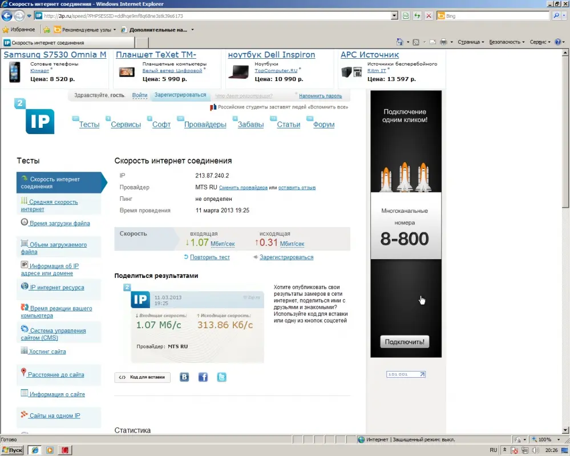Click the page vertical scrollbar thumb
The height and width of the screenshot is (456, 570).
click(x=565, y=131)
